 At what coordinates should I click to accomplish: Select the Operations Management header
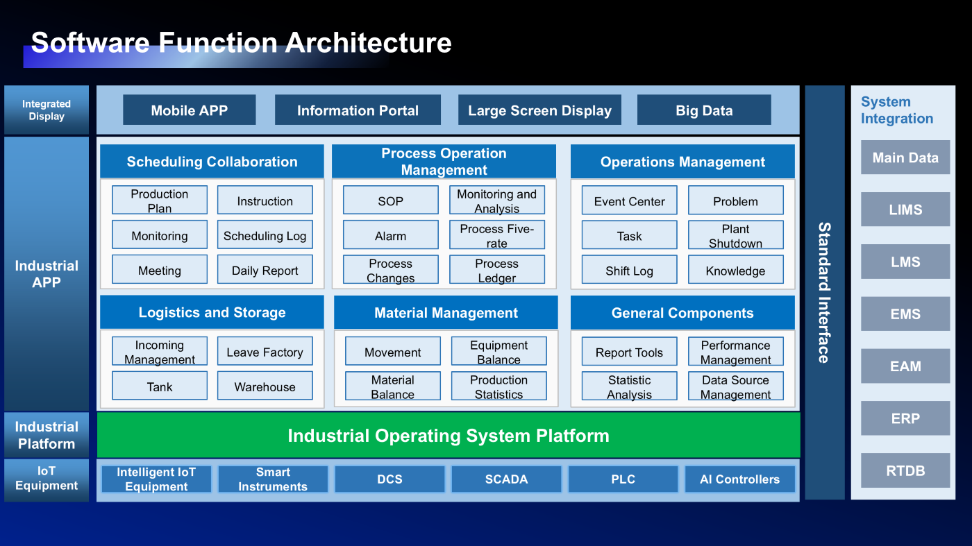(x=682, y=162)
